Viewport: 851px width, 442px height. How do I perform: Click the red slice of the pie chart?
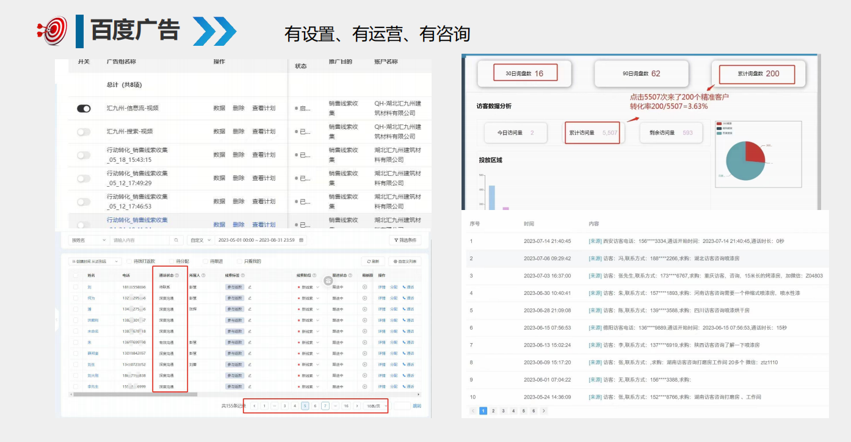point(755,153)
